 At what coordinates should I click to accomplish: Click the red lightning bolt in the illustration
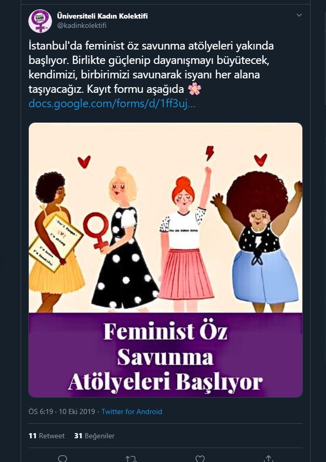coord(210,153)
